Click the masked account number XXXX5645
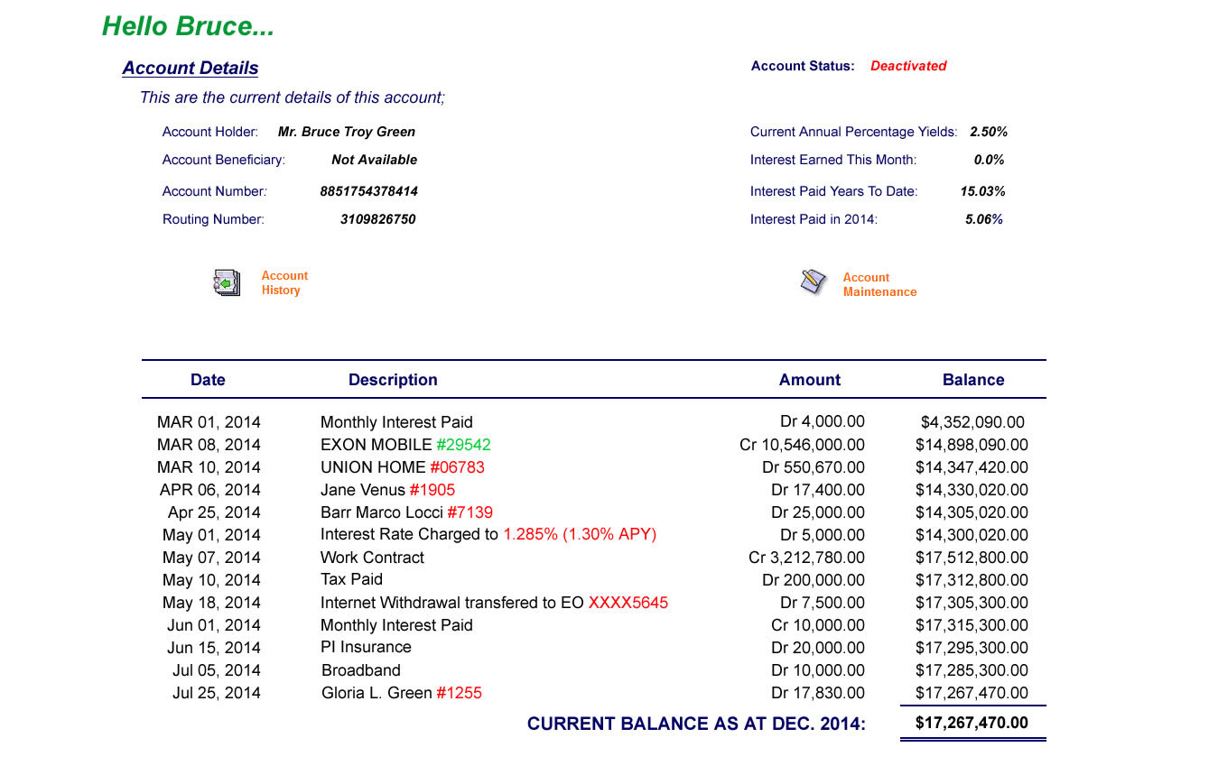This screenshot has height=775, width=1218. pos(628,603)
